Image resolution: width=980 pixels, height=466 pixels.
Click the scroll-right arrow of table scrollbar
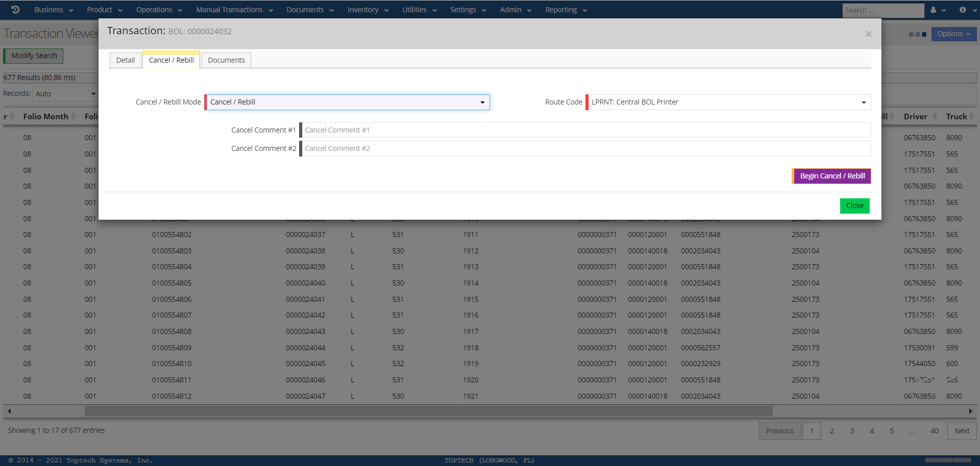tap(970, 411)
